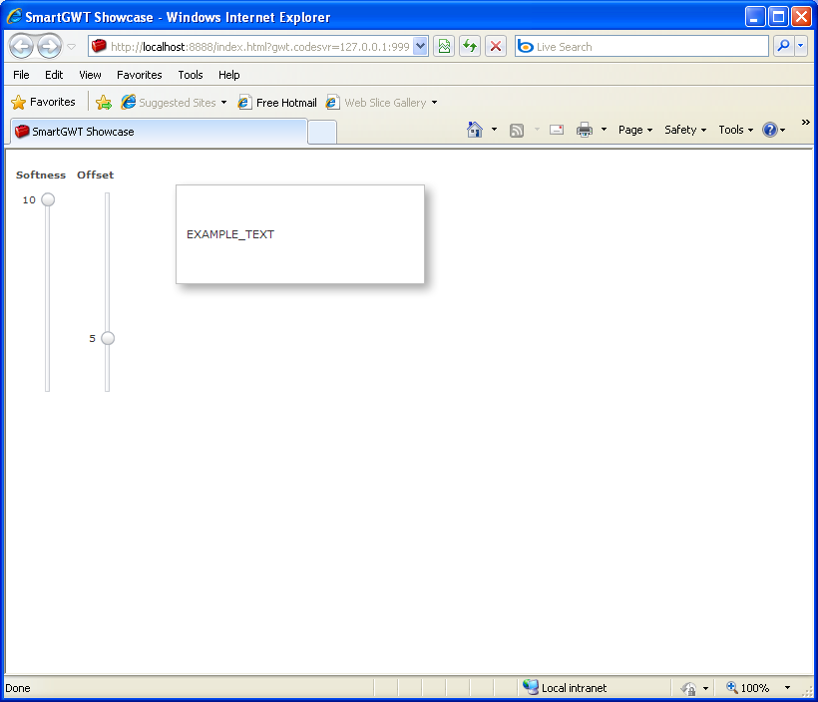
Task: Expand the Print options dropdown arrow
Action: (605, 130)
